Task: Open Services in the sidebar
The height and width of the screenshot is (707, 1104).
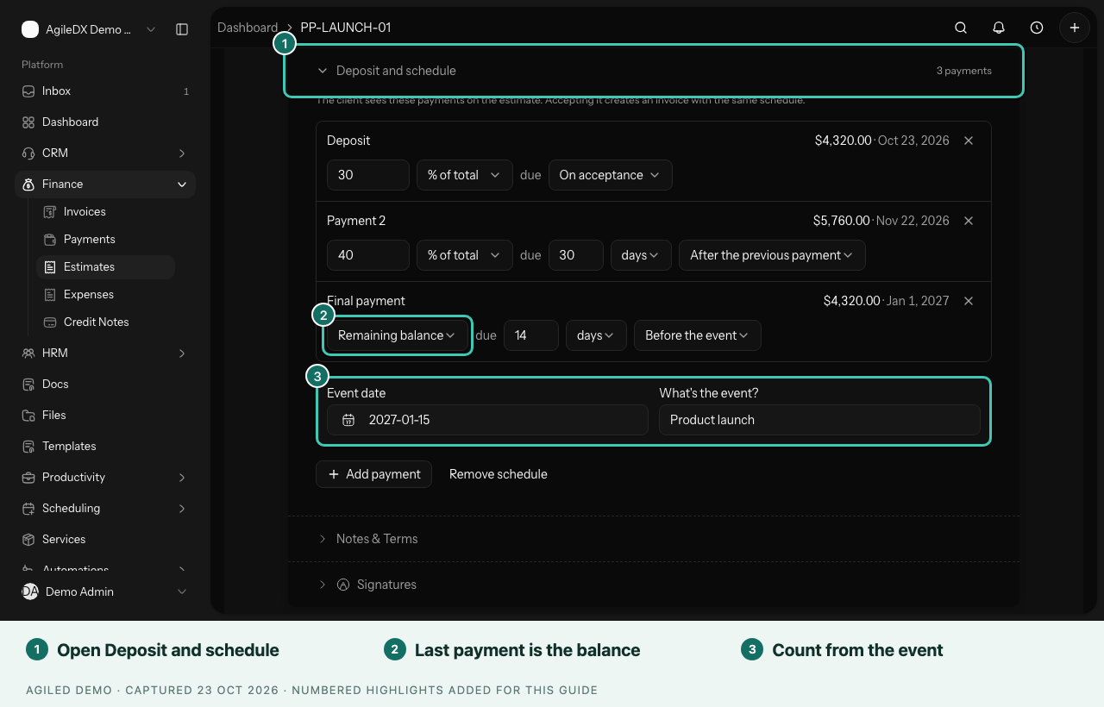Action: pos(105,539)
